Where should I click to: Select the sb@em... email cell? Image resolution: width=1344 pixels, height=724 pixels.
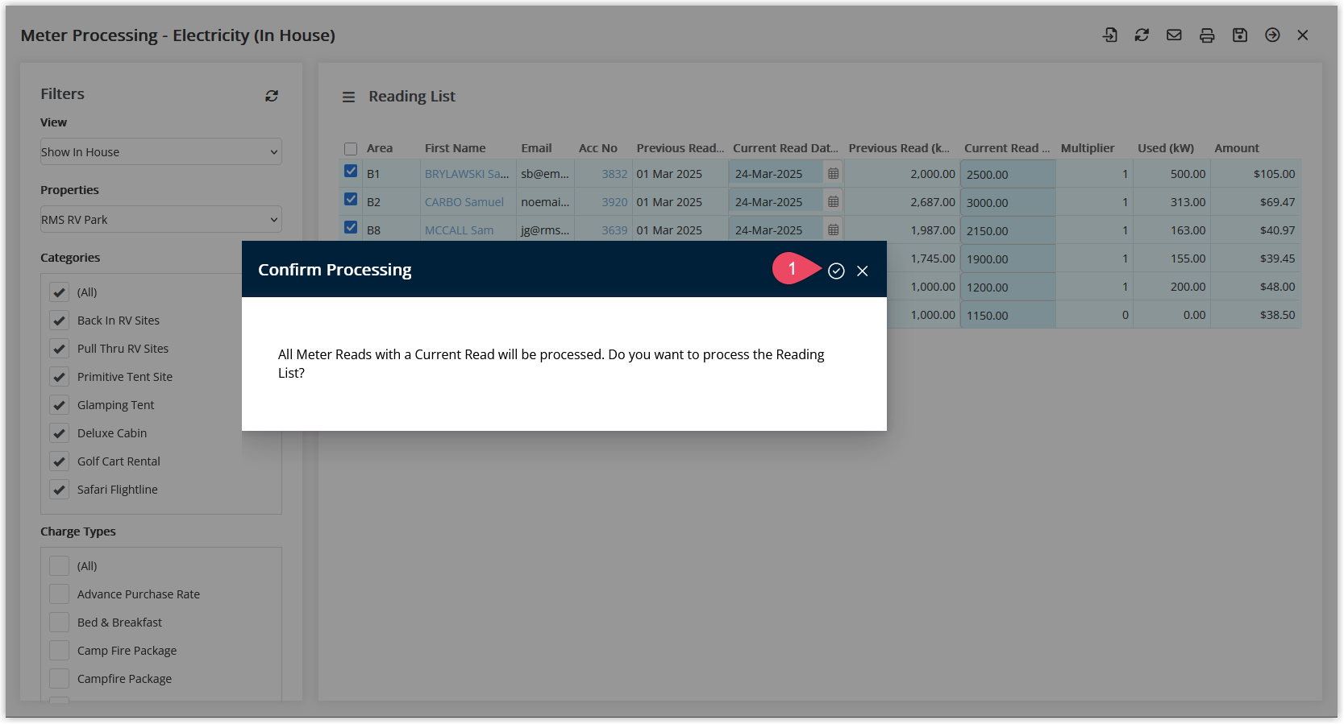pyautogui.click(x=545, y=174)
